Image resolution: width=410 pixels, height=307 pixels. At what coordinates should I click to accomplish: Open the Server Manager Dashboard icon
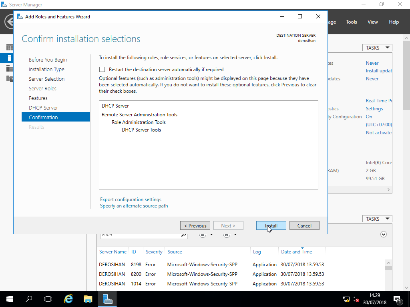pyautogui.click(x=10, y=47)
